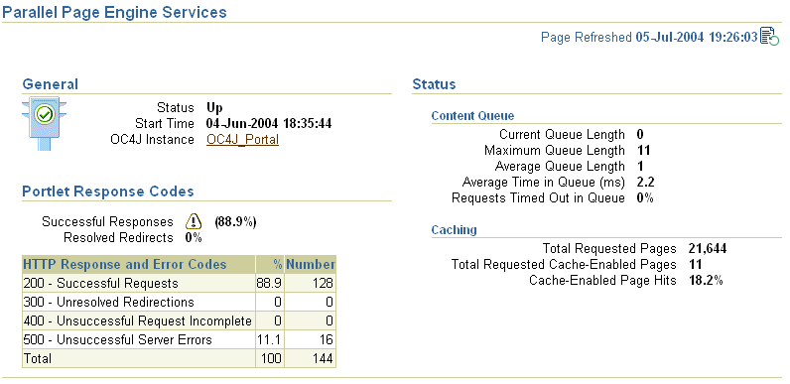This screenshot has width=790, height=384.
Task: Click the Parallel Page Engine Services heading
Action: (x=114, y=12)
